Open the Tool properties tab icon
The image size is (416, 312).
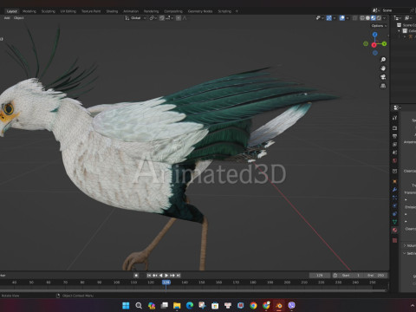point(395,118)
